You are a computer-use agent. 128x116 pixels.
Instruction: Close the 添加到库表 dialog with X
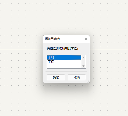coord(86,39)
